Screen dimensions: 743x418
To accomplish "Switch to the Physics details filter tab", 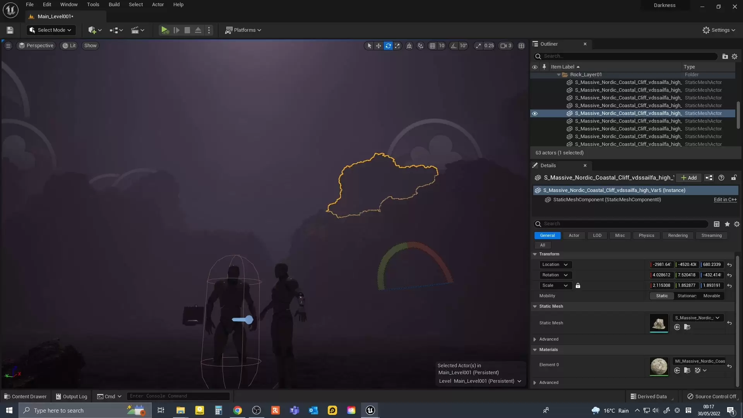I will point(646,236).
